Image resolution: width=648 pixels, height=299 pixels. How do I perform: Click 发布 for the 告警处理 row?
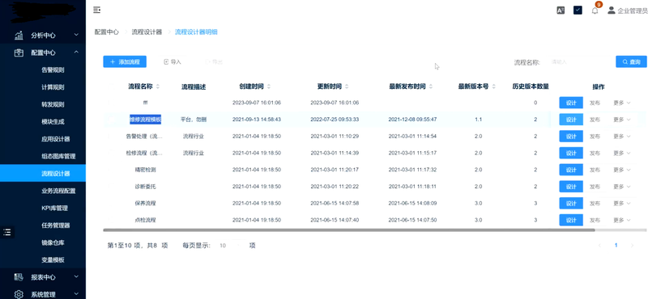tap(595, 137)
